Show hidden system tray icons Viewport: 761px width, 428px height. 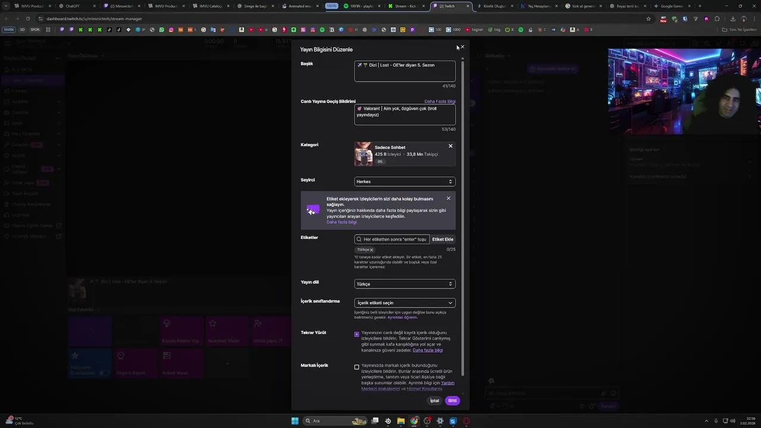pos(706,421)
